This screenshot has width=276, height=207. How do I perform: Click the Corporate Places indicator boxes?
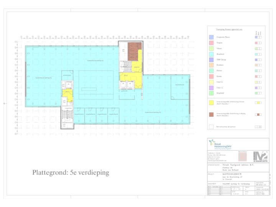click(258, 38)
